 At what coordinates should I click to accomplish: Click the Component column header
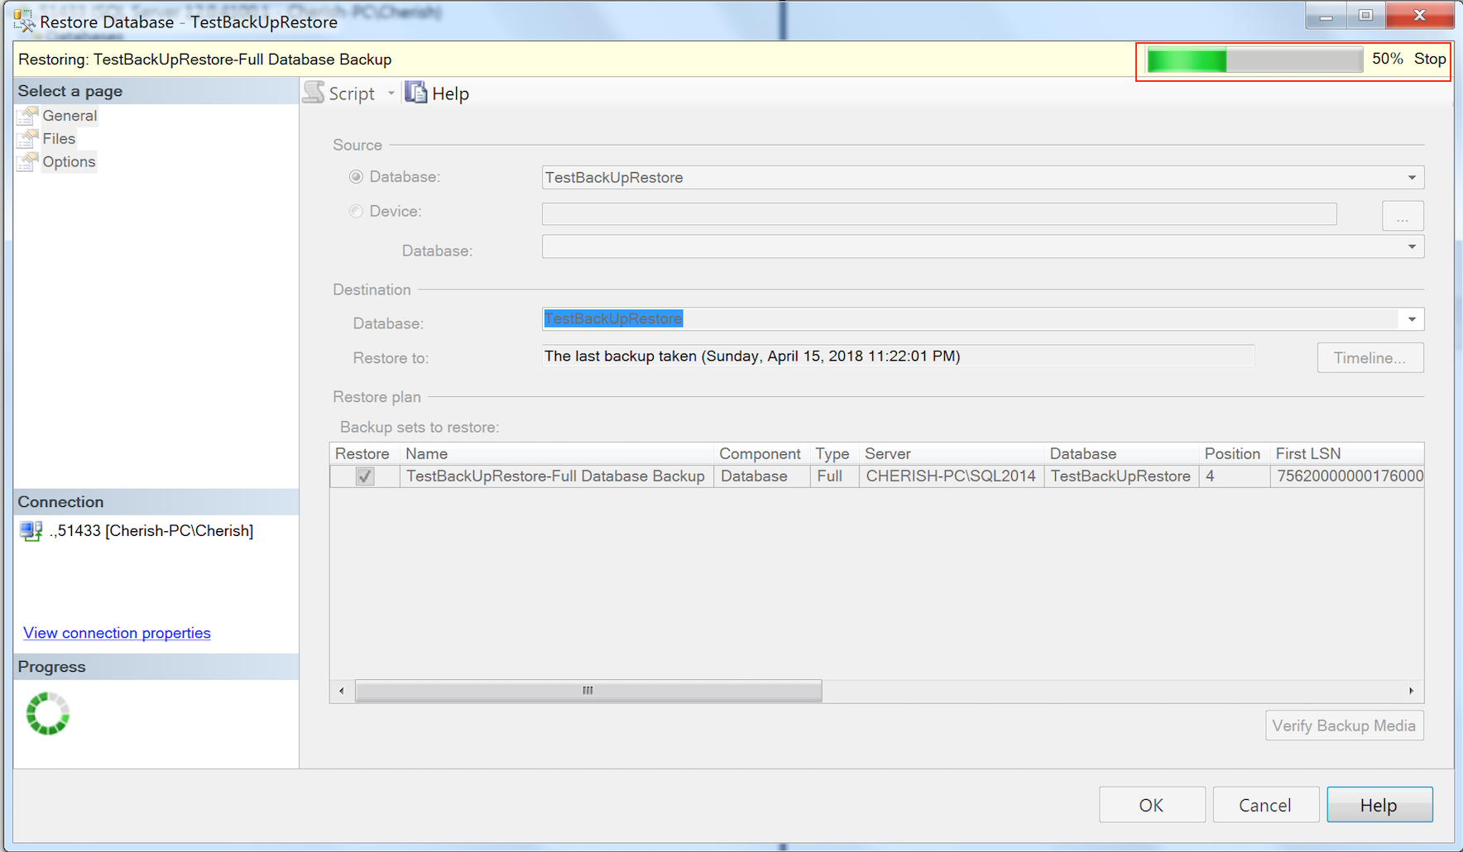pyautogui.click(x=760, y=453)
